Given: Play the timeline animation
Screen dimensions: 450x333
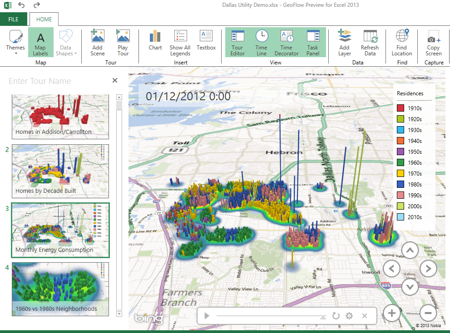Looking at the screenshot, I should click(207, 316).
